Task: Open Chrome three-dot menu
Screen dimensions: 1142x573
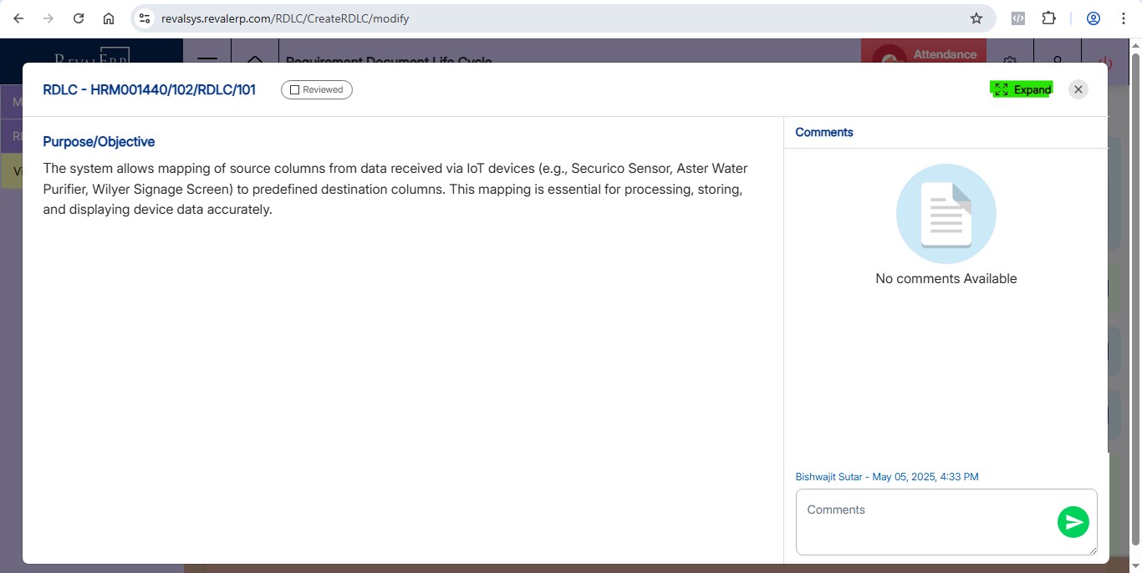Action: coord(1123,18)
